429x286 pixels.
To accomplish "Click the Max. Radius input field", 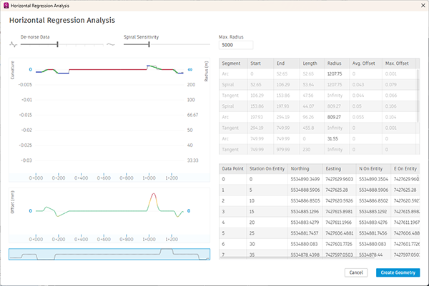I will (x=236, y=45).
